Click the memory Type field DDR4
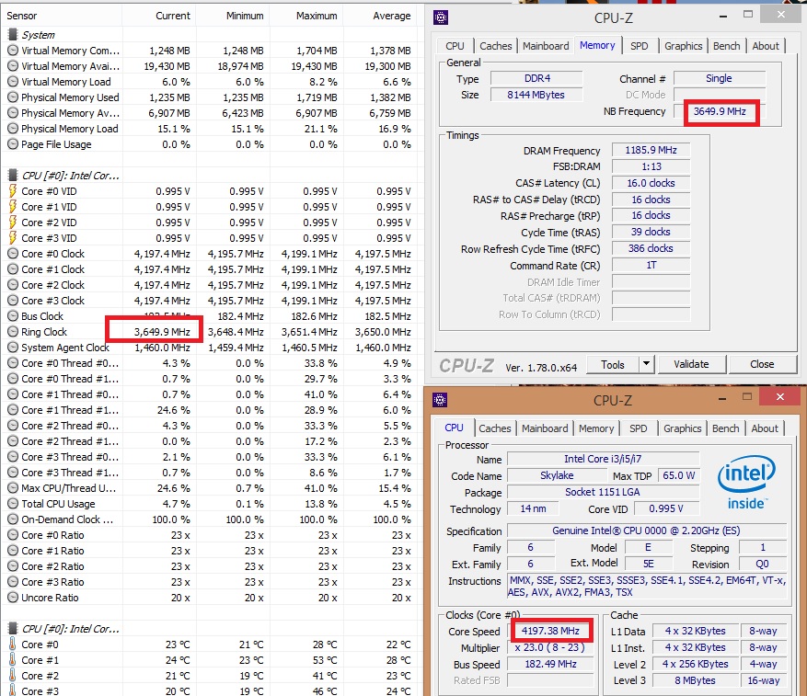 point(536,78)
